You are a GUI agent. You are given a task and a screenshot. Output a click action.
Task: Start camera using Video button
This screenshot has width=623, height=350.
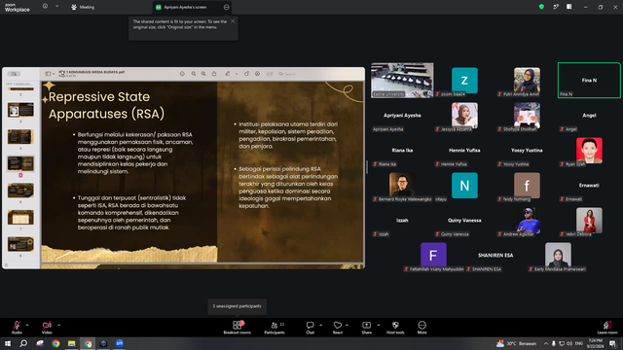(47, 328)
